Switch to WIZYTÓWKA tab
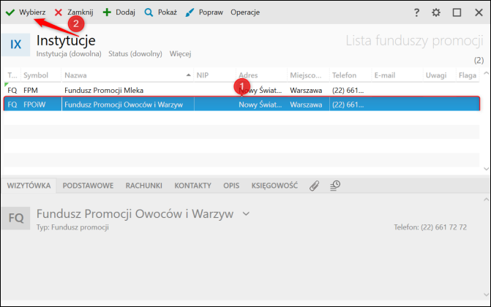This screenshot has width=491, height=307. 29,186
